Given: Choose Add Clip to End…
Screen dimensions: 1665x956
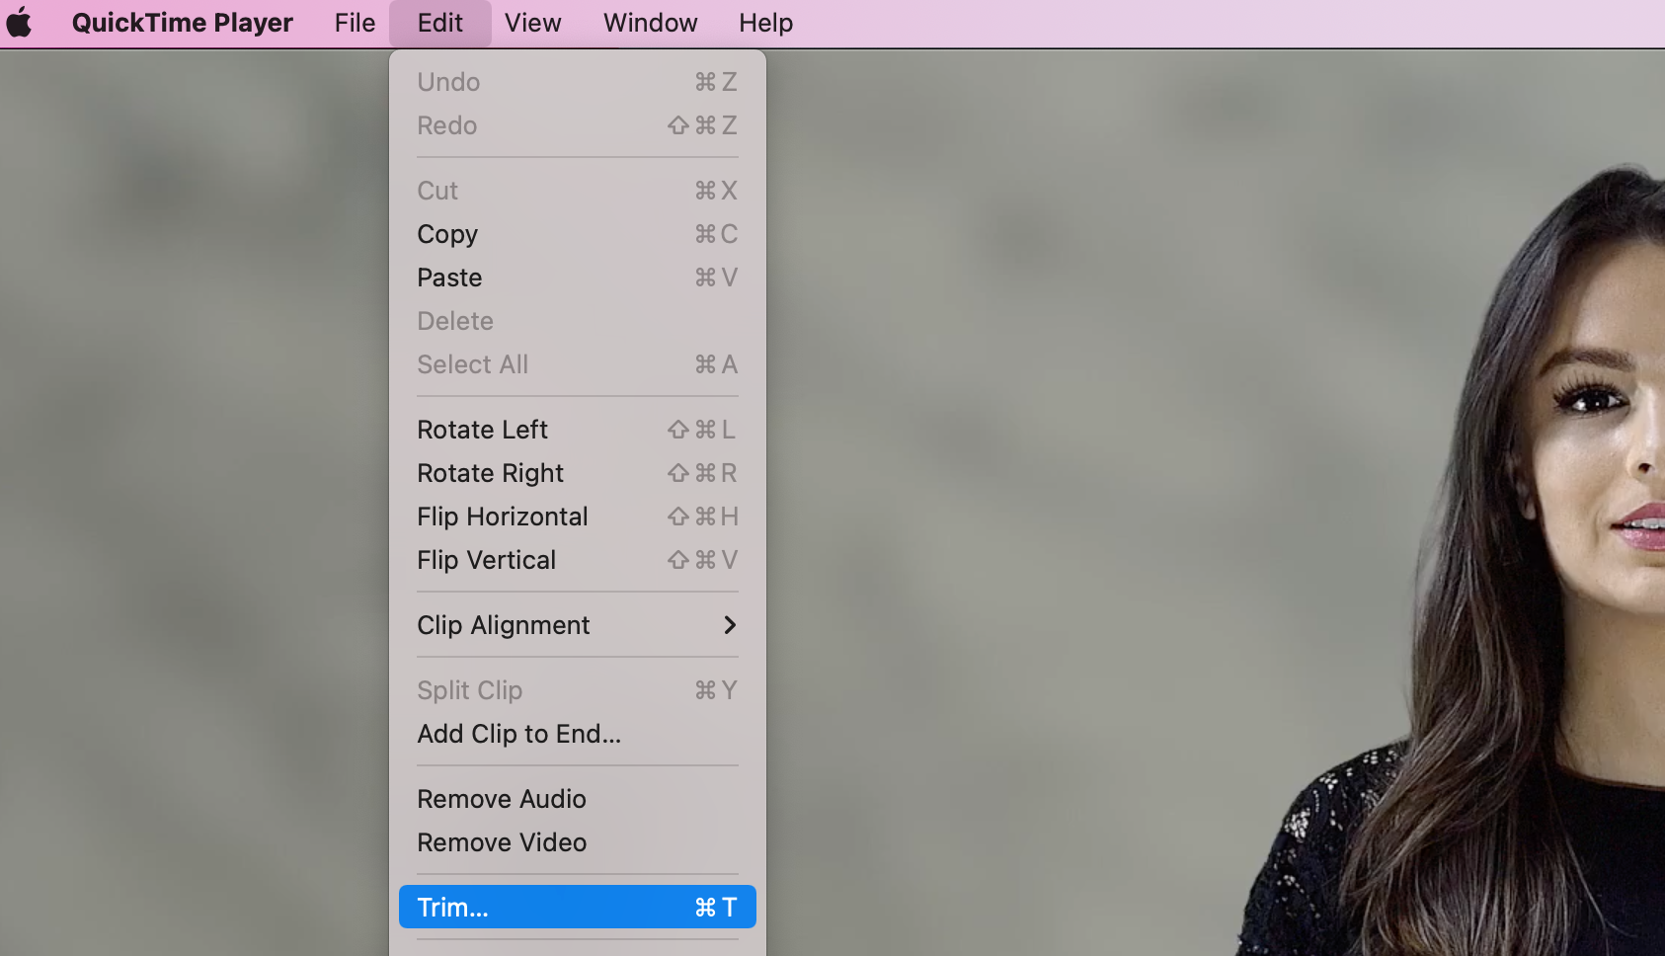Looking at the screenshot, I should coord(578,734).
